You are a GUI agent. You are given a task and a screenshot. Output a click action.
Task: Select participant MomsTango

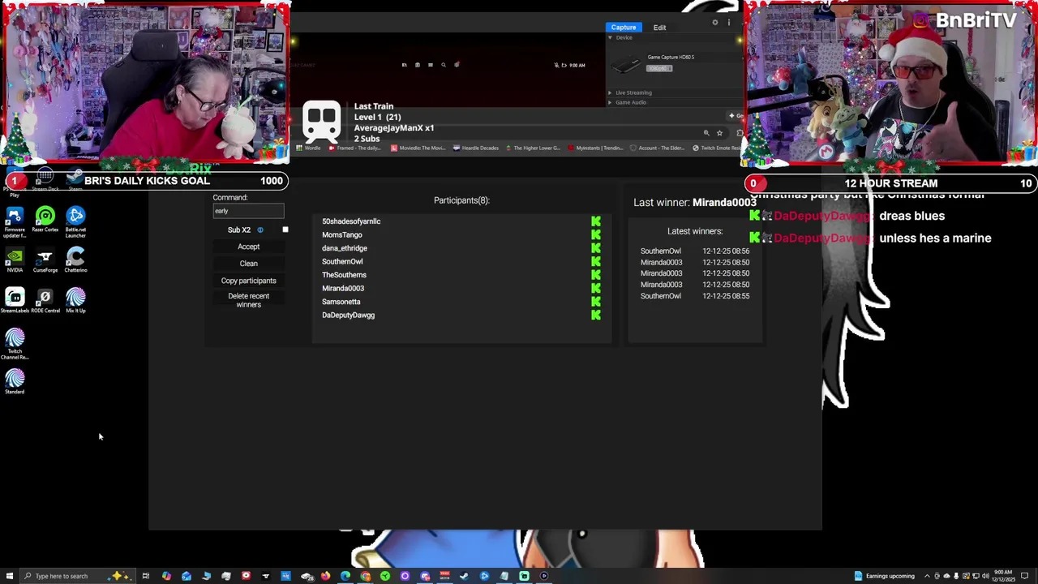coord(342,235)
